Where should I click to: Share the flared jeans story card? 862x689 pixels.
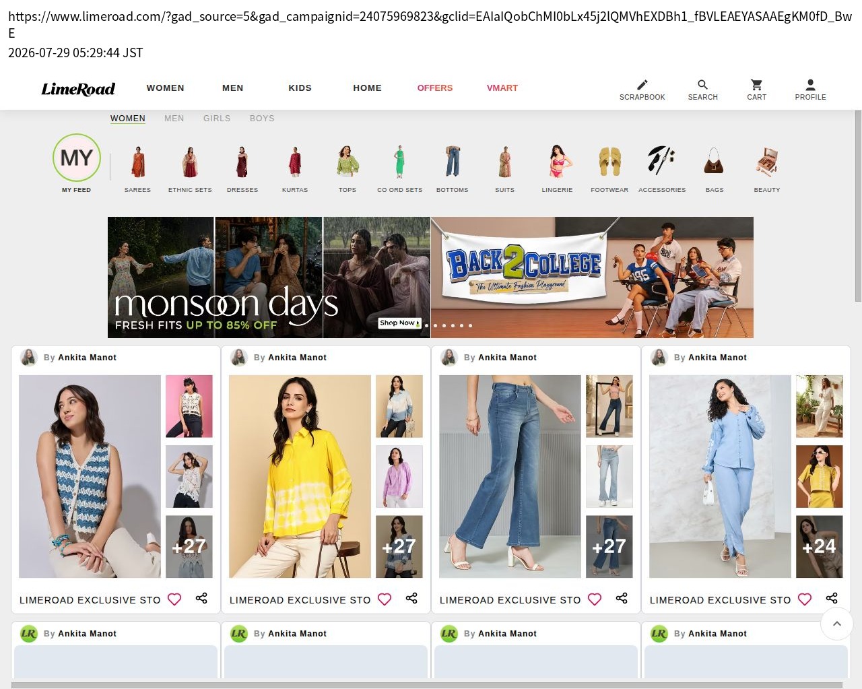click(622, 598)
